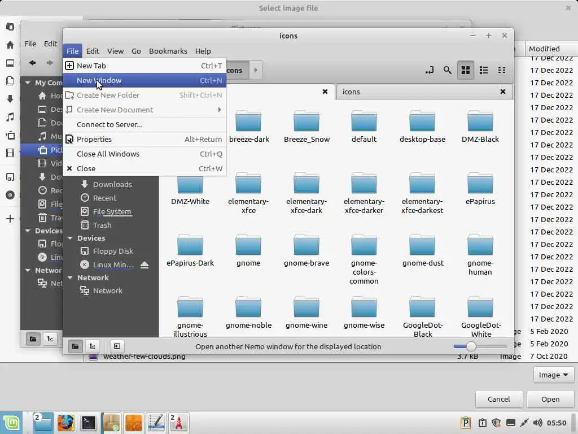Select the gnome folder
Viewport: 578px width, 434px height.
[248, 250]
